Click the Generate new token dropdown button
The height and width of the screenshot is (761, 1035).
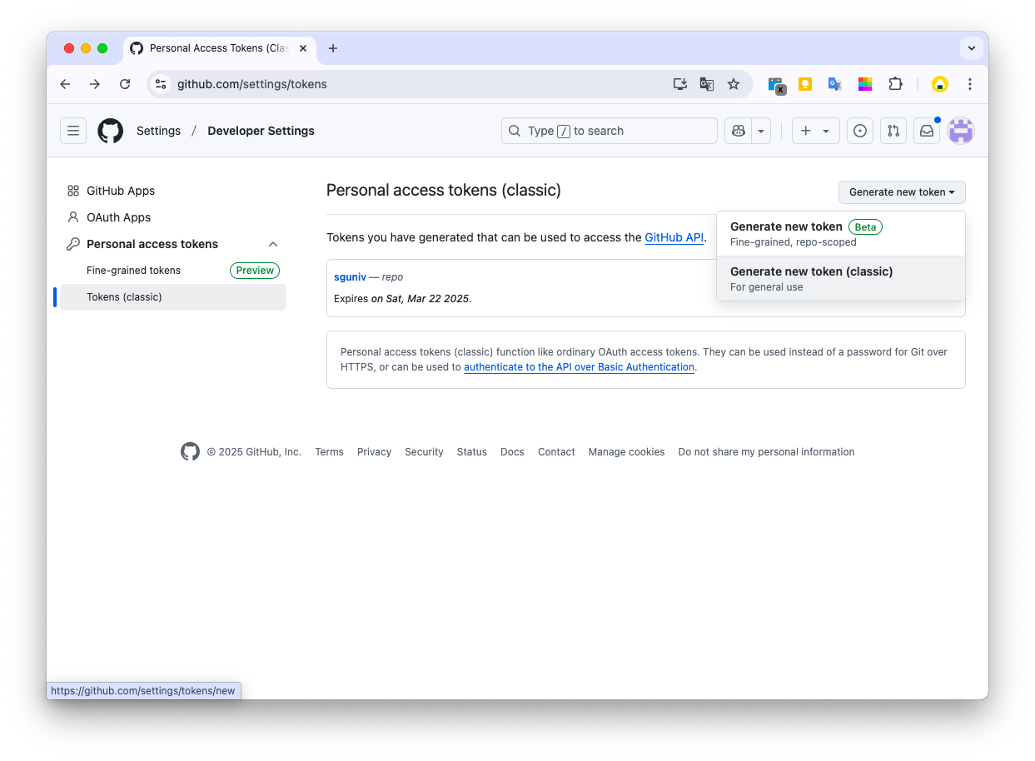point(902,192)
